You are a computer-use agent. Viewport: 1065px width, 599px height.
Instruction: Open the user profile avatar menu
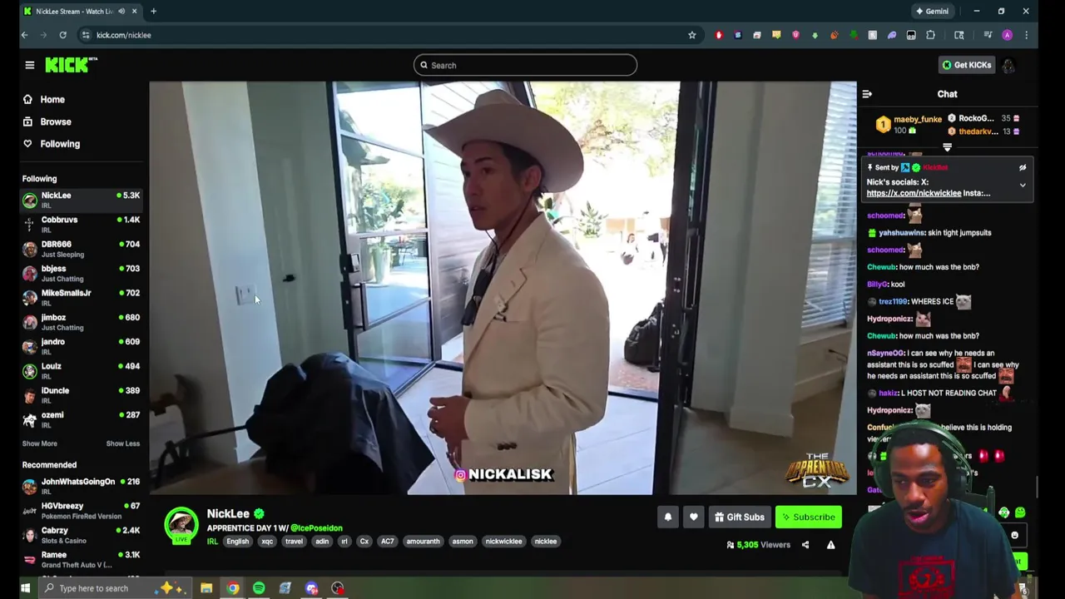(x=1008, y=65)
